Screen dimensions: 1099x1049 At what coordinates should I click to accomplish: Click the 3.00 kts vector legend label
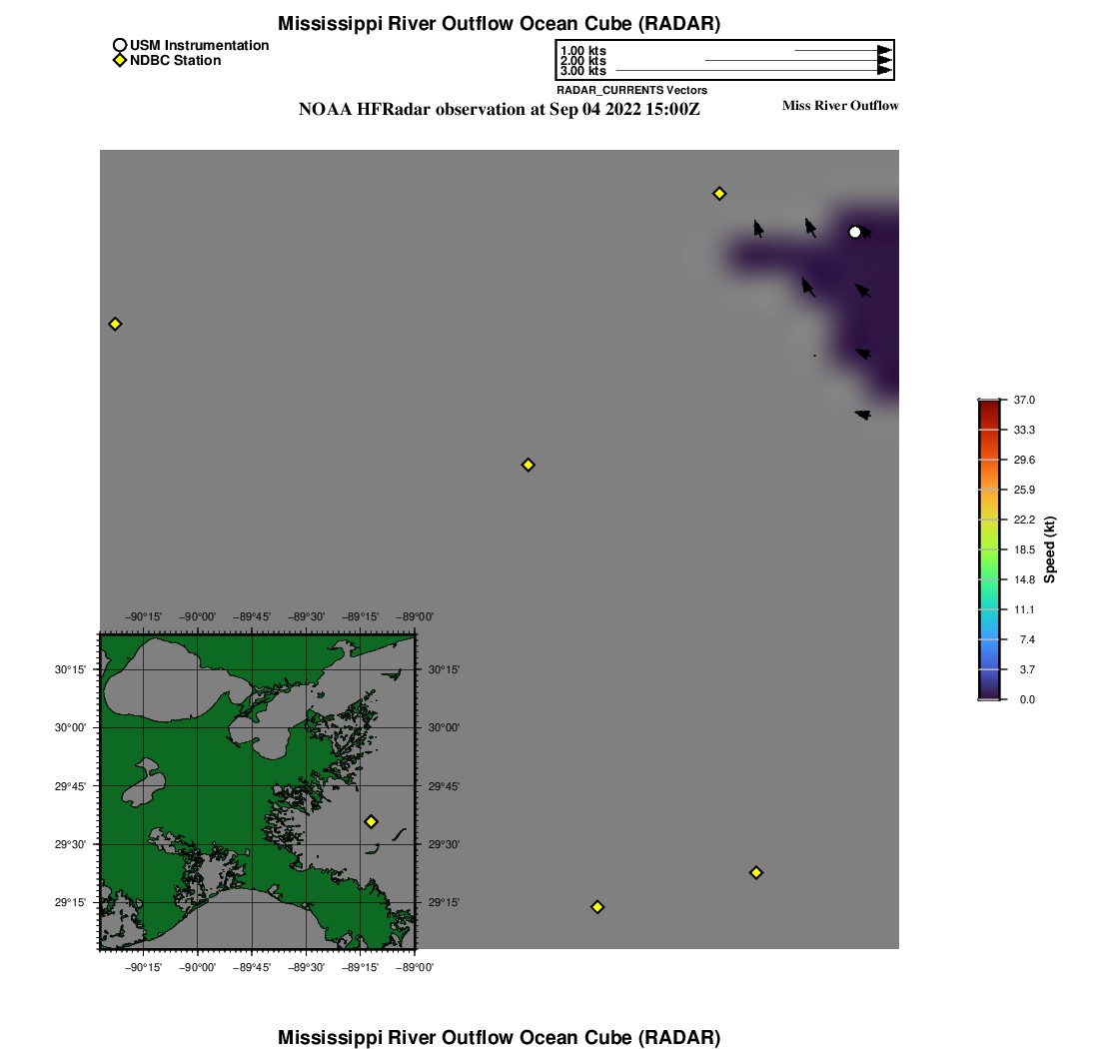tap(582, 71)
